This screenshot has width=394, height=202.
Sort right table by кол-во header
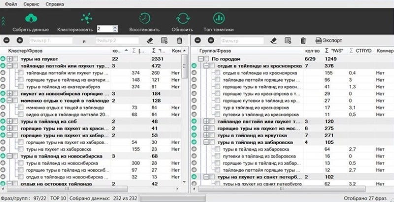[x=313, y=51]
